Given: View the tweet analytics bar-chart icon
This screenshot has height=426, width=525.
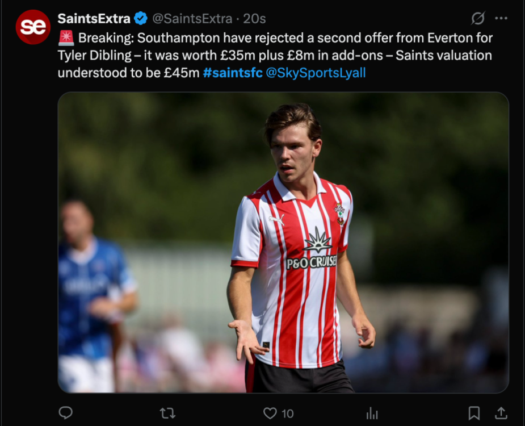Looking at the screenshot, I should [x=372, y=413].
